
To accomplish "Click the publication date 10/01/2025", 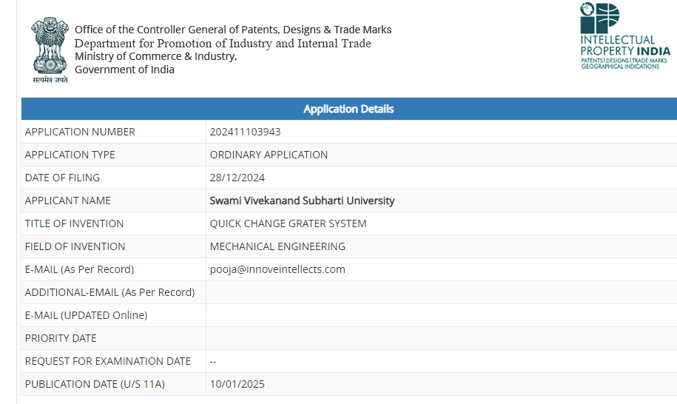I will [238, 384].
